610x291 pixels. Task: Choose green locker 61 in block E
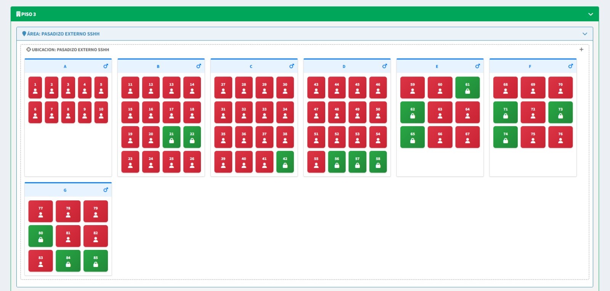467,88
